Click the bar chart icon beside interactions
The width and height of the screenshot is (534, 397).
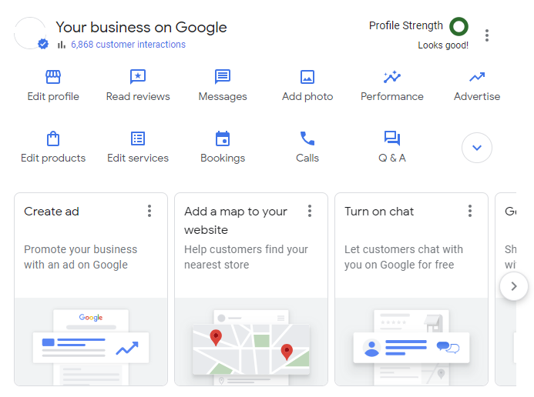[62, 45]
